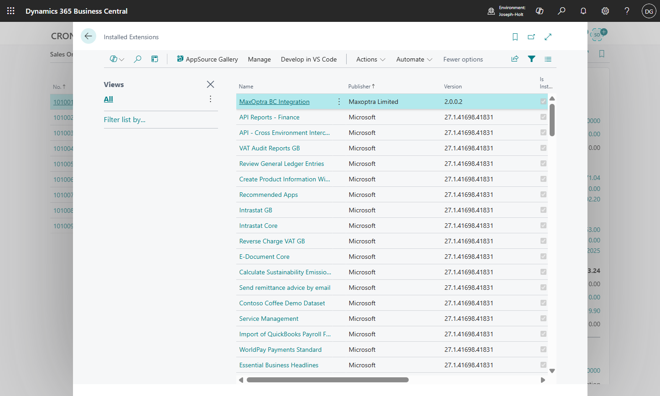This screenshot has width=660, height=396.
Task: Search the extensions list
Action: click(x=137, y=59)
